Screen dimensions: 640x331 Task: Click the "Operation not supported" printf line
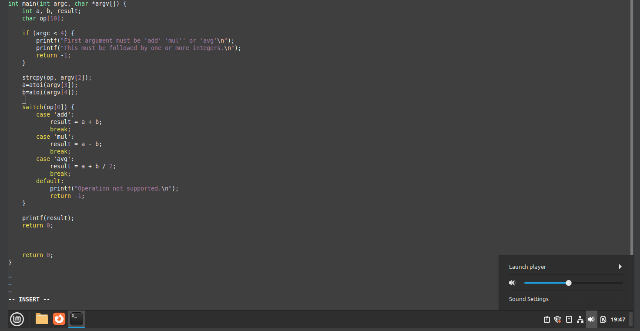[114, 188]
